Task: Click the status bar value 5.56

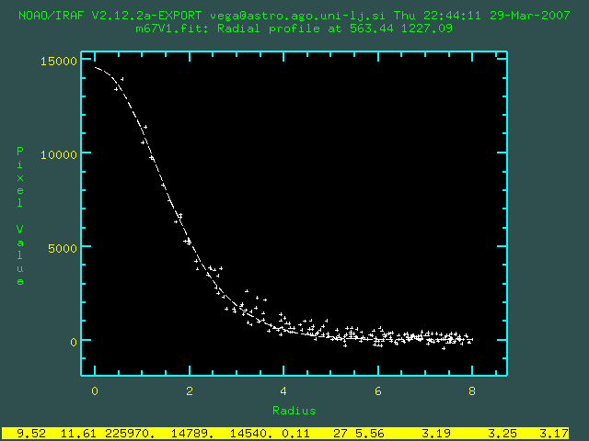Action: coord(370,434)
